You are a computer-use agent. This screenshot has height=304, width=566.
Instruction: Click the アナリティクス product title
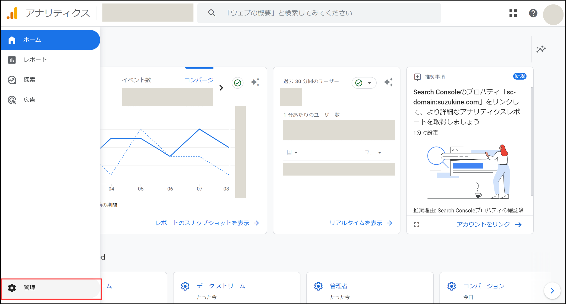[58, 13]
